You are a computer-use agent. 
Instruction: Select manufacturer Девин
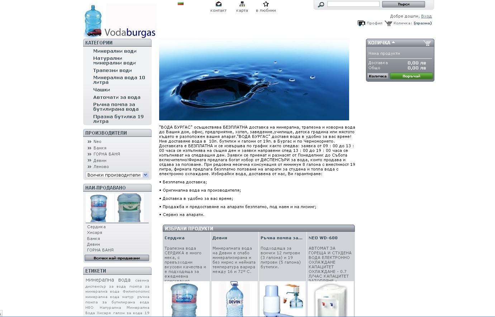tap(100, 160)
